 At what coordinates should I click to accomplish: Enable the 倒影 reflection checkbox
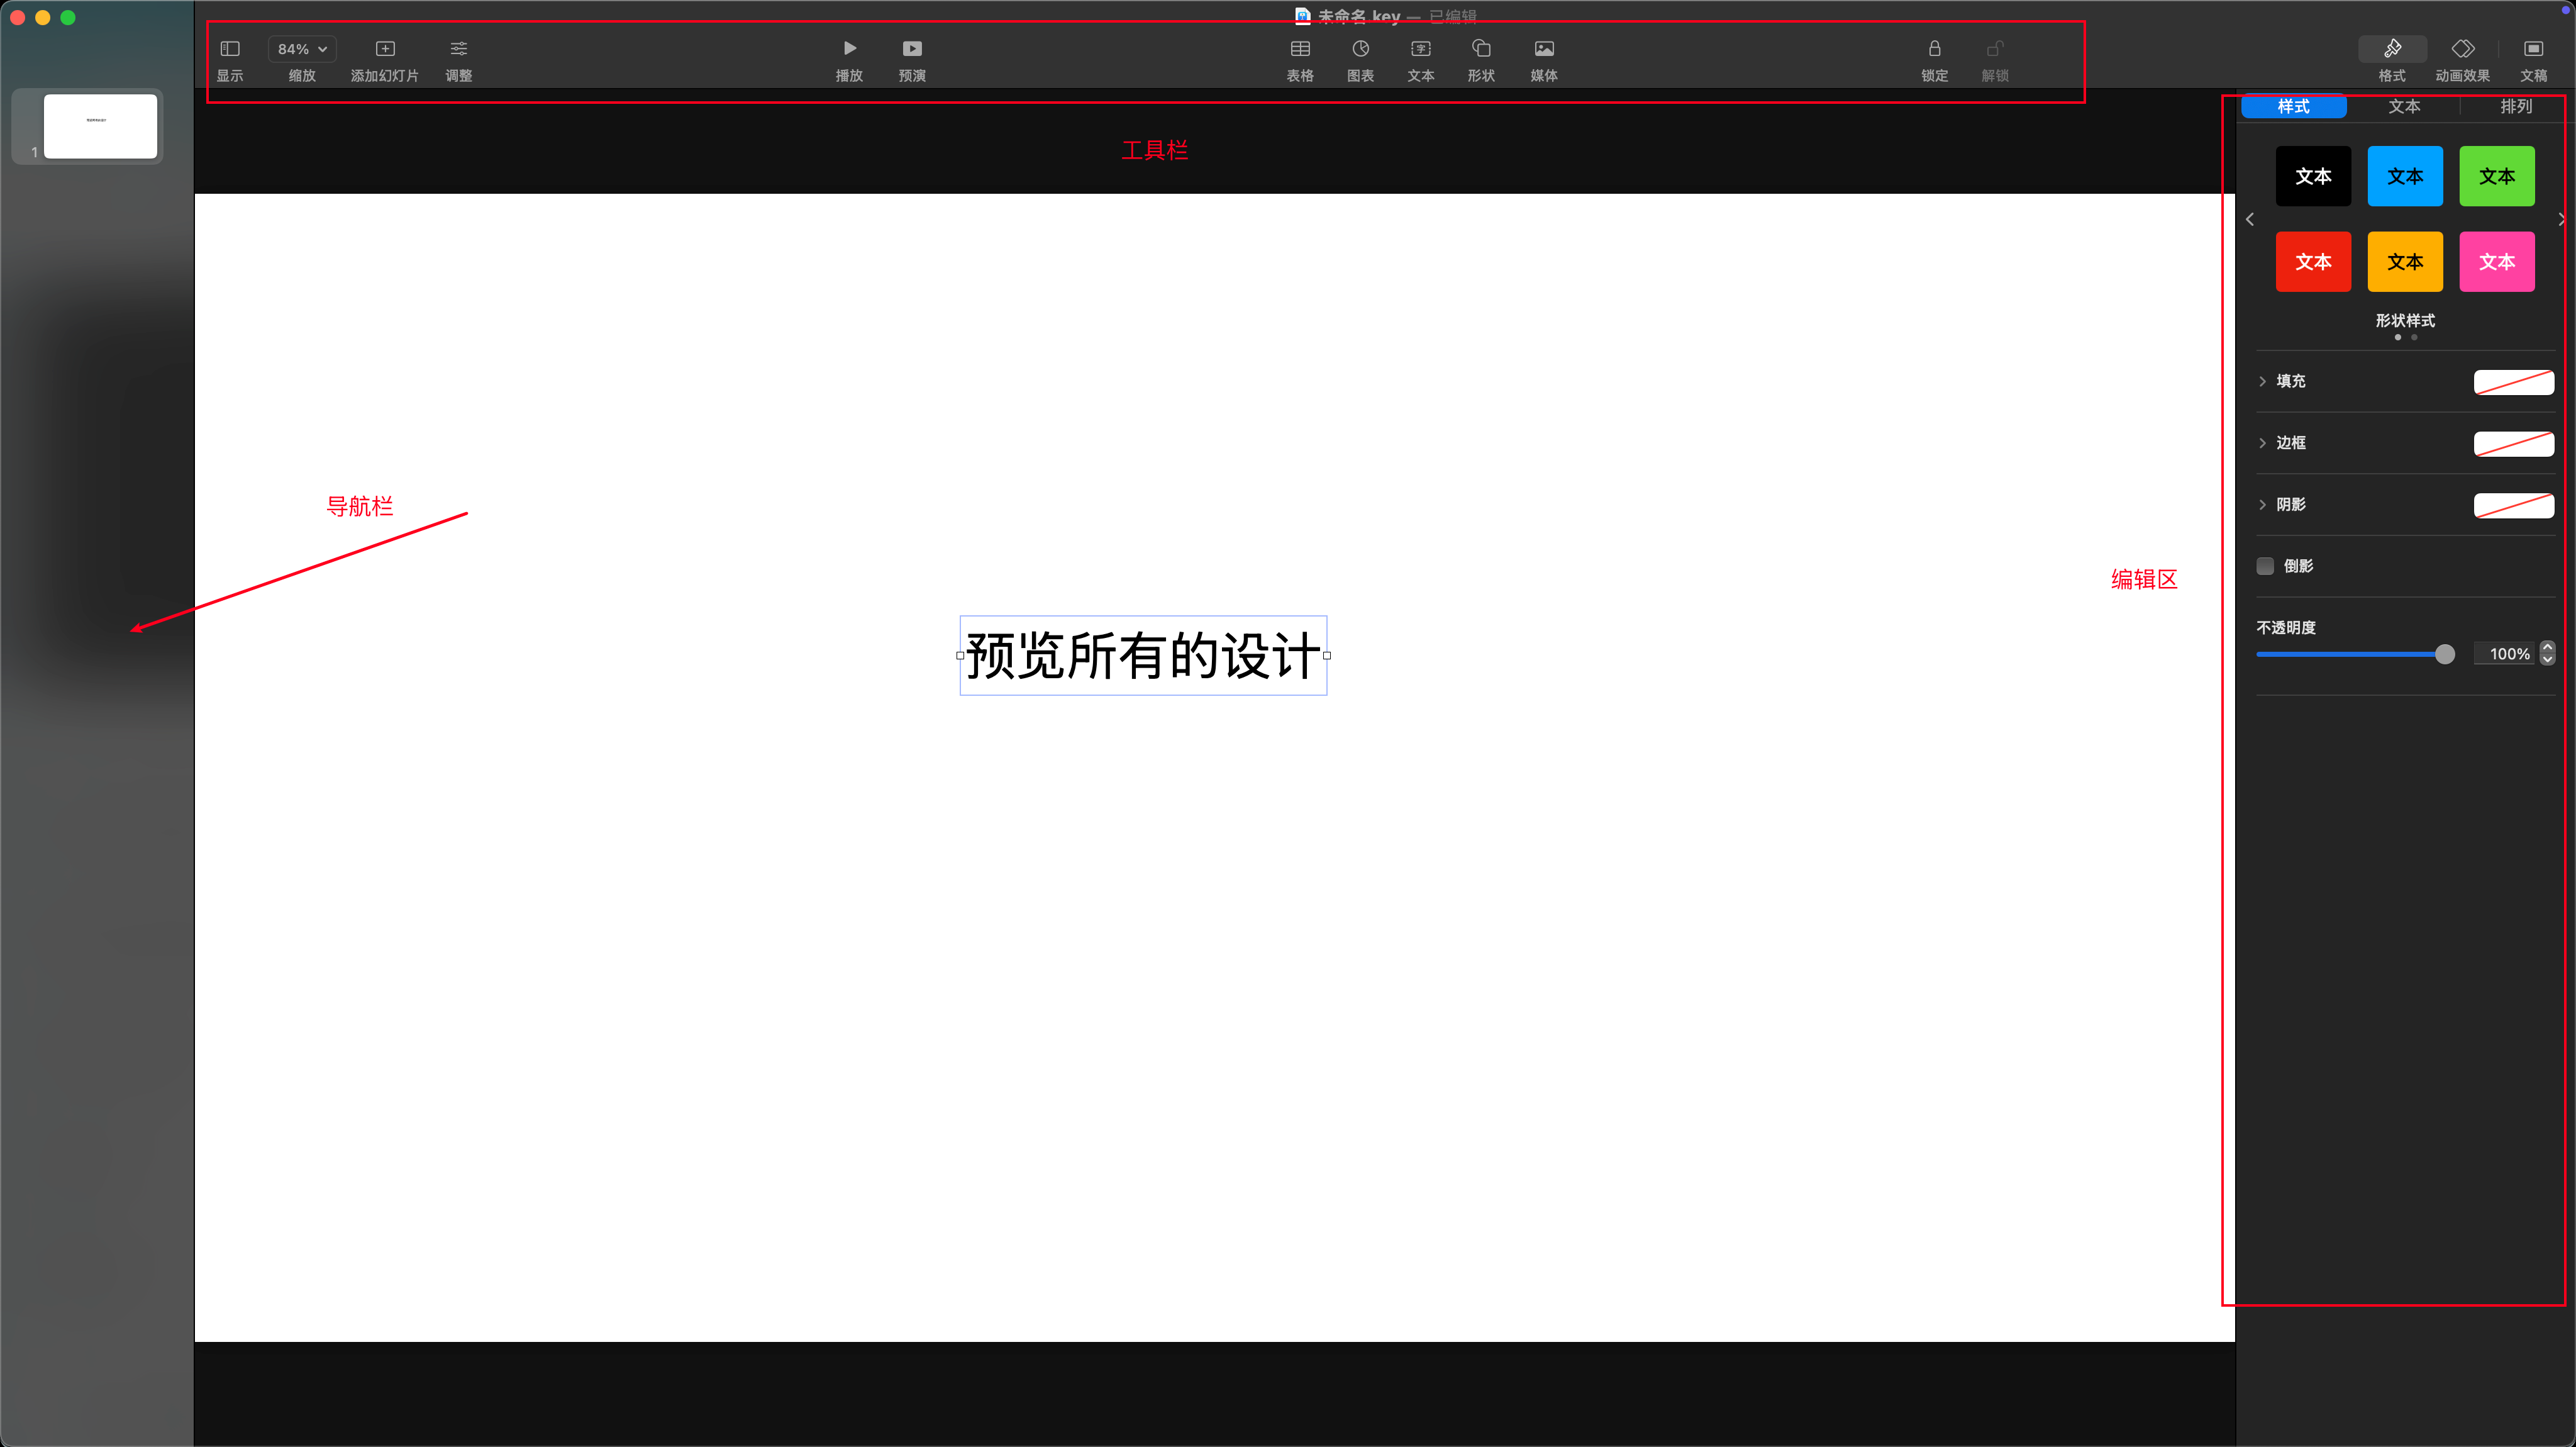2266,566
